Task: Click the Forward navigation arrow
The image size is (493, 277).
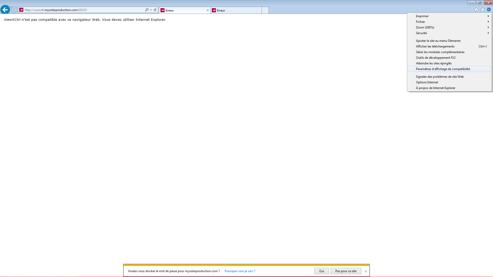Action: pos(14,10)
